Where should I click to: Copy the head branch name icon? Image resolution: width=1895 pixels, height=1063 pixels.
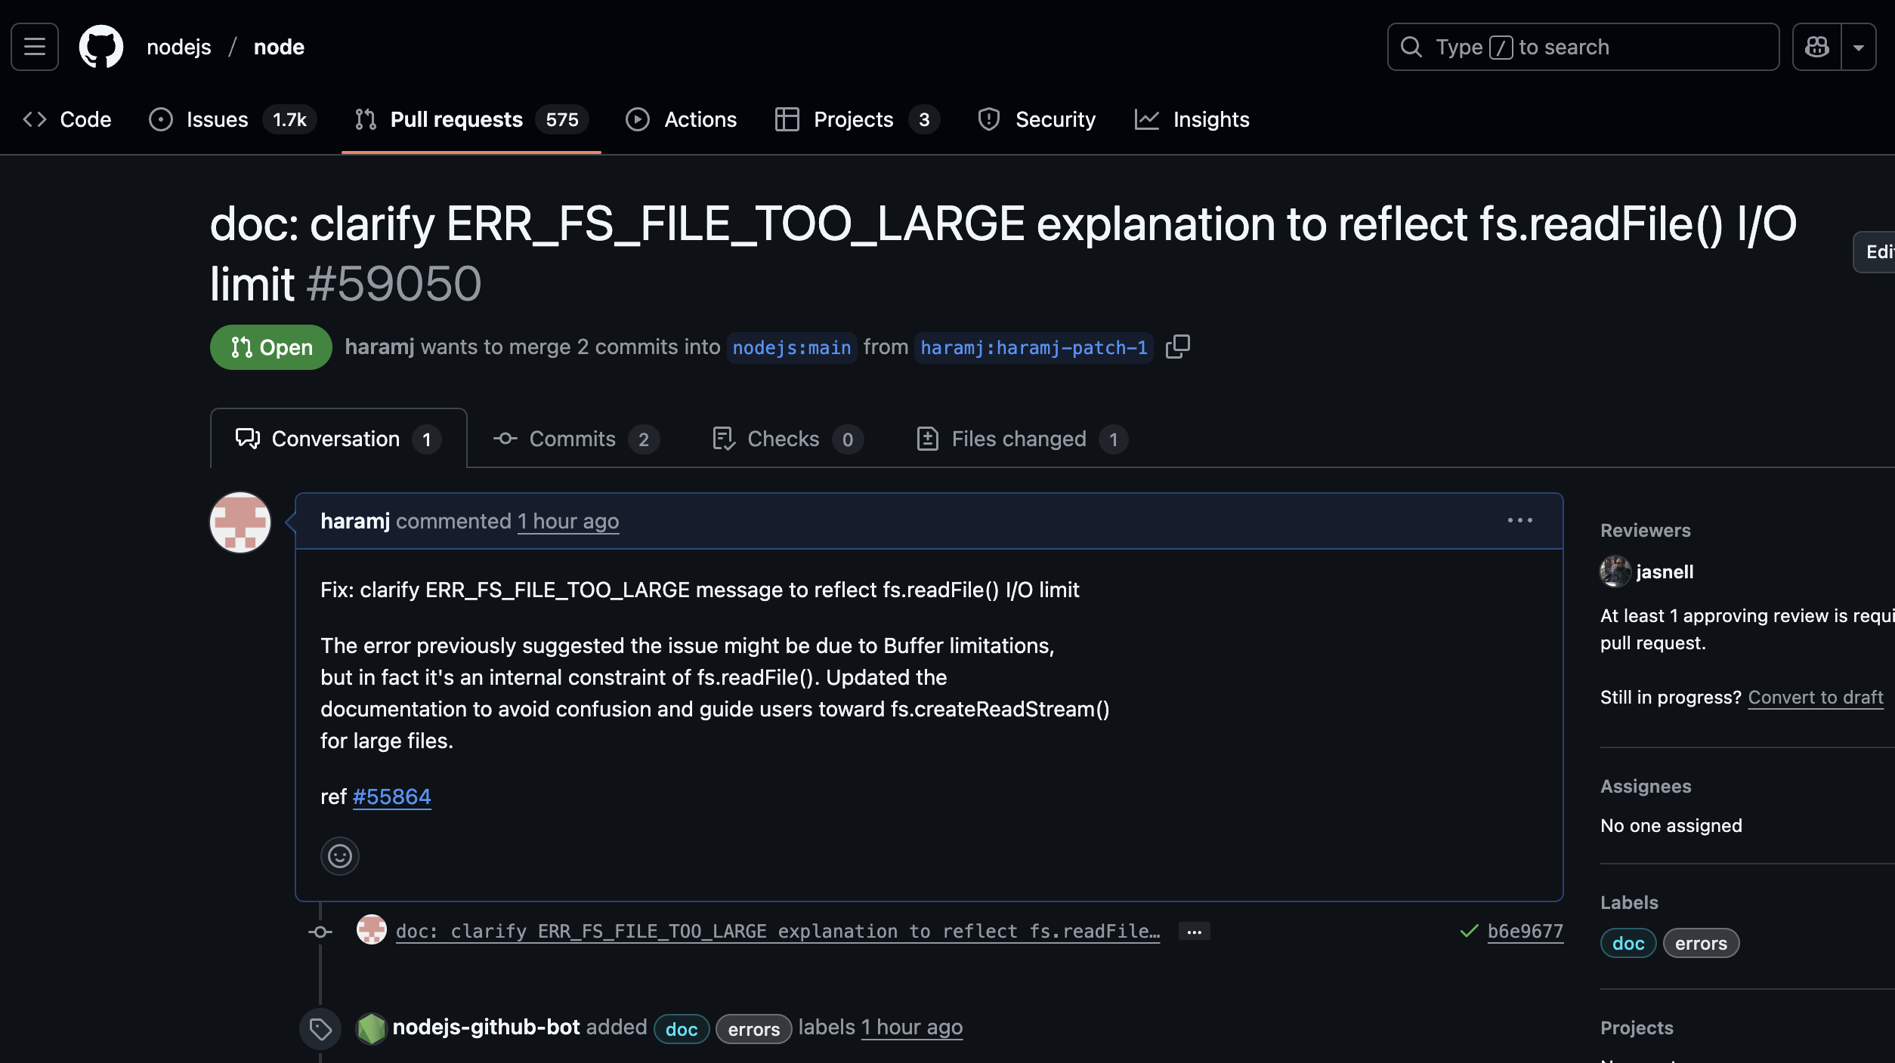pos(1177,347)
